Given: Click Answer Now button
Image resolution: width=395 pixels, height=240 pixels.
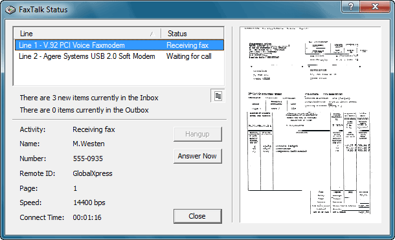Looking at the screenshot, I should [x=198, y=156].
